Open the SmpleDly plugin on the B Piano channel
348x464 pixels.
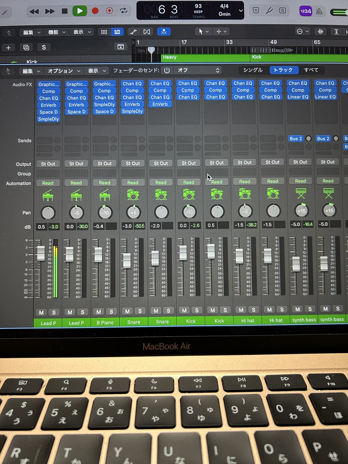pos(104,105)
